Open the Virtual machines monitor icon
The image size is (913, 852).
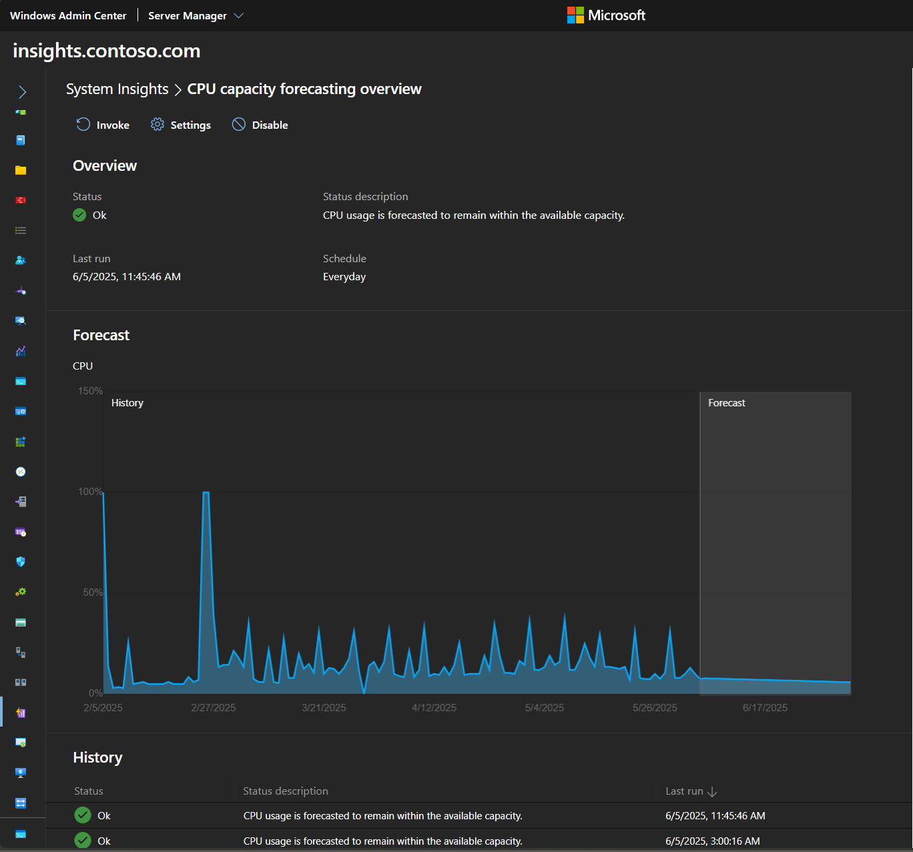pos(21,773)
